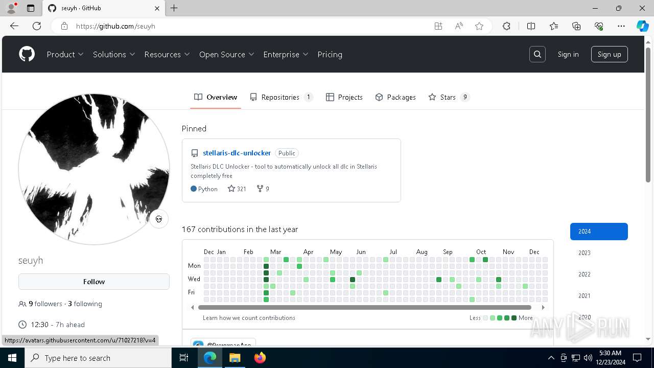Click contribution graph scroll right arrow
This screenshot has width=654, height=368.
click(543, 308)
